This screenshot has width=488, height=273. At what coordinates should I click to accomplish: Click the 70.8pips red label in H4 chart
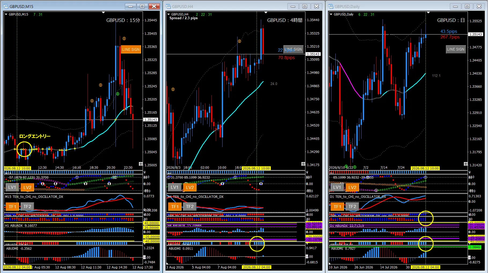point(286,57)
